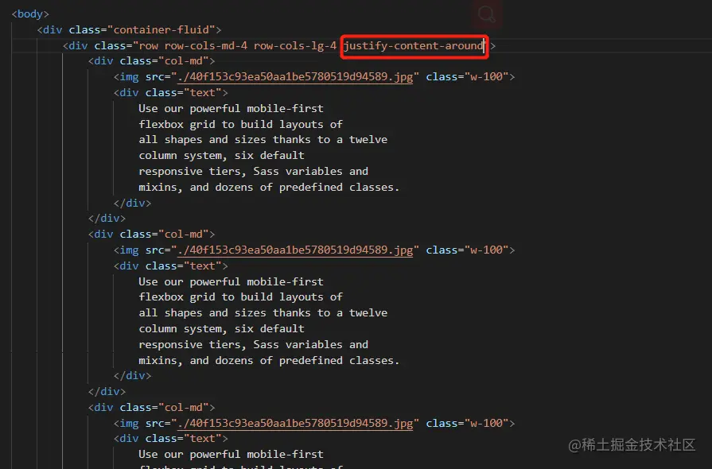Click the opening body tag
This screenshot has height=469, width=712.
(30, 14)
